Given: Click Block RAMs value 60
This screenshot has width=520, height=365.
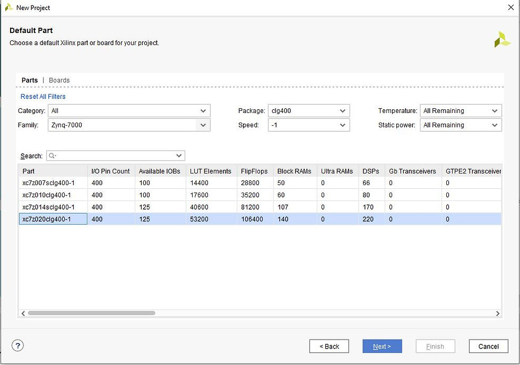Looking at the screenshot, I should click(281, 195).
